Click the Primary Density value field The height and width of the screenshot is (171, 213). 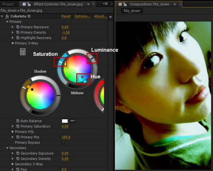[x=65, y=33]
